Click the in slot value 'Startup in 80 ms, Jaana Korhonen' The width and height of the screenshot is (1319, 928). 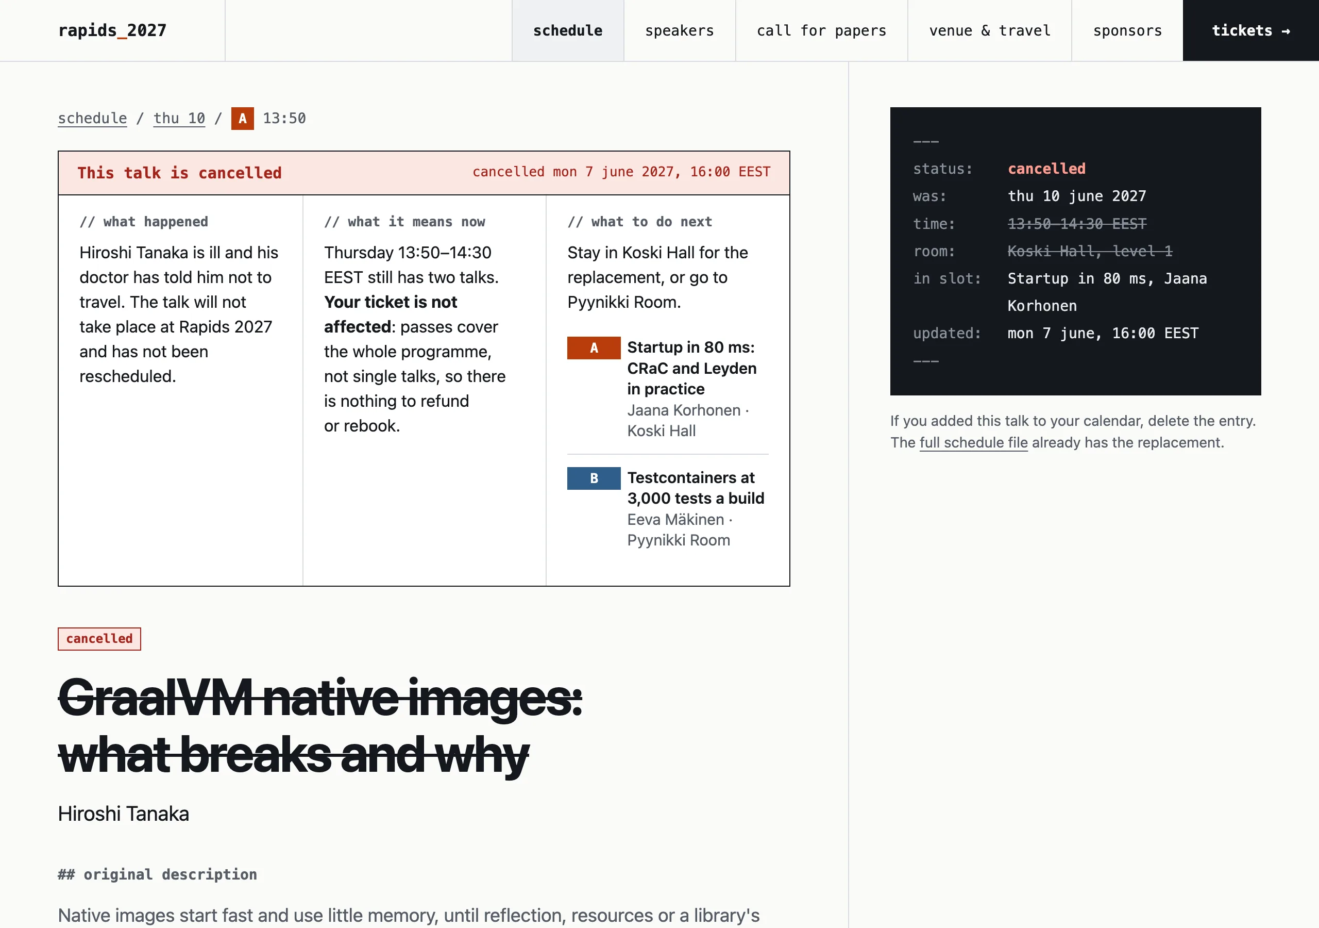(x=1108, y=292)
